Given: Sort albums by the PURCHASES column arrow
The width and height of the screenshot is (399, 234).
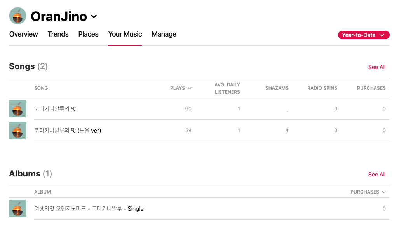Looking at the screenshot, I should pos(384,192).
